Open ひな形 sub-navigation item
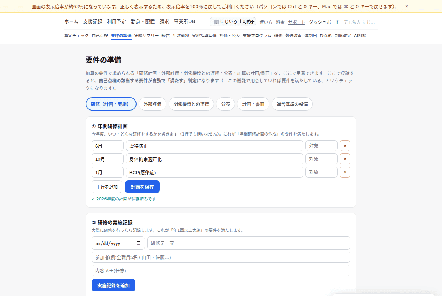 pyautogui.click(x=326, y=36)
